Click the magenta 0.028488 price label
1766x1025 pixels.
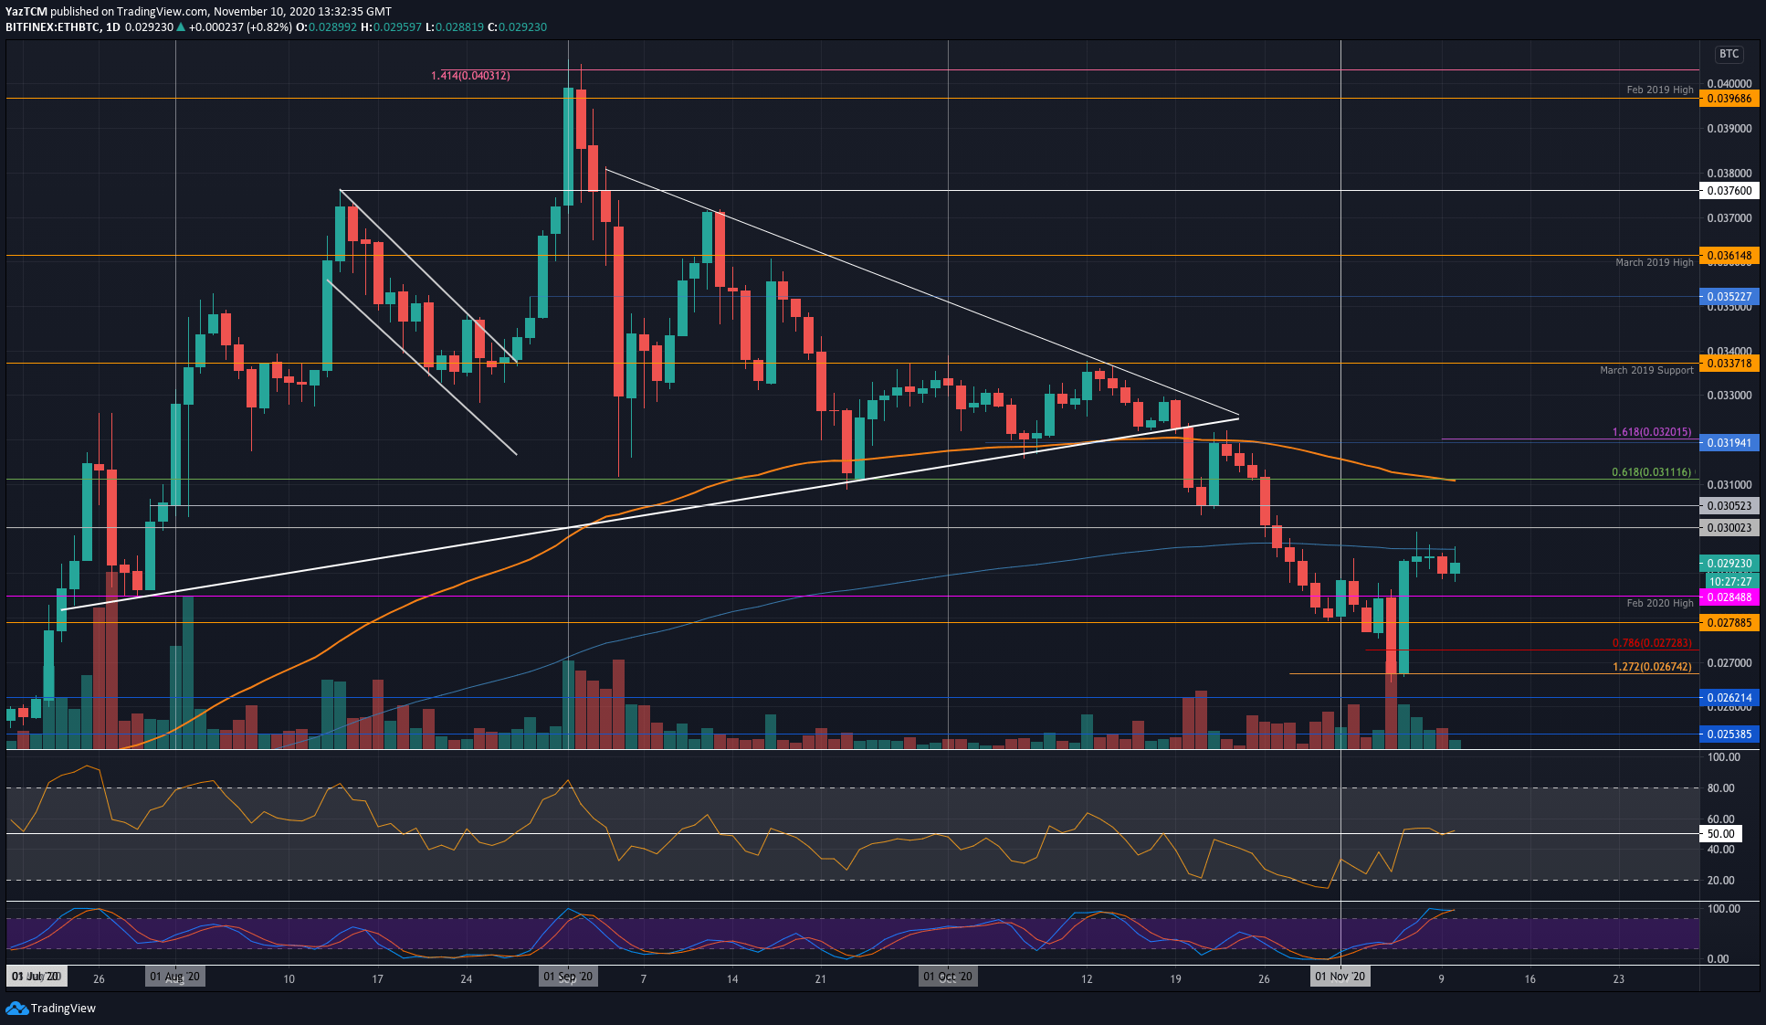point(1729,597)
